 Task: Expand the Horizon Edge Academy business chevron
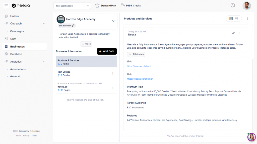[x=113, y=21]
